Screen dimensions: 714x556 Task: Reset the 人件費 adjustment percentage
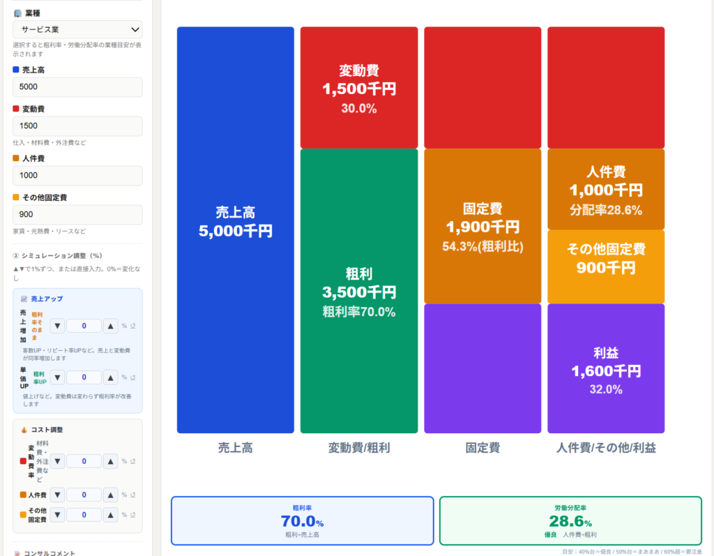132,495
